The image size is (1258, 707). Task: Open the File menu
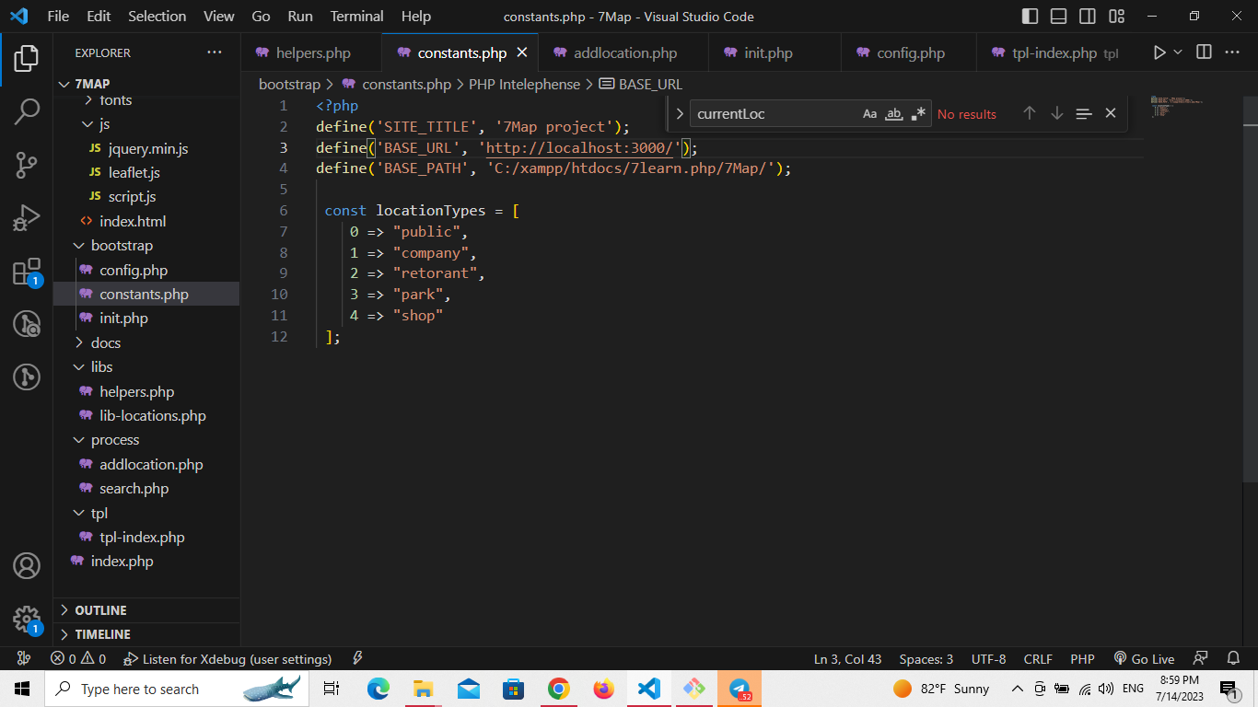pos(58,17)
